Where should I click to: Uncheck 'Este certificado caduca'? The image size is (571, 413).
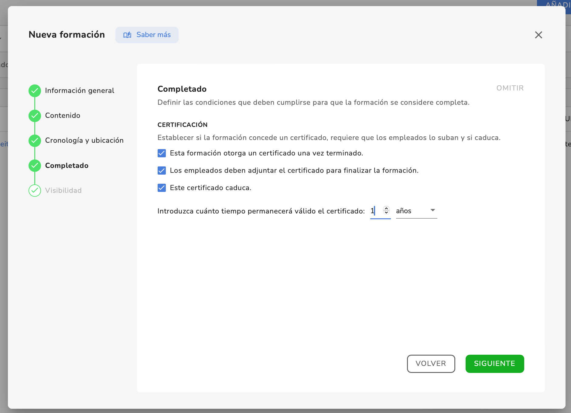point(162,188)
